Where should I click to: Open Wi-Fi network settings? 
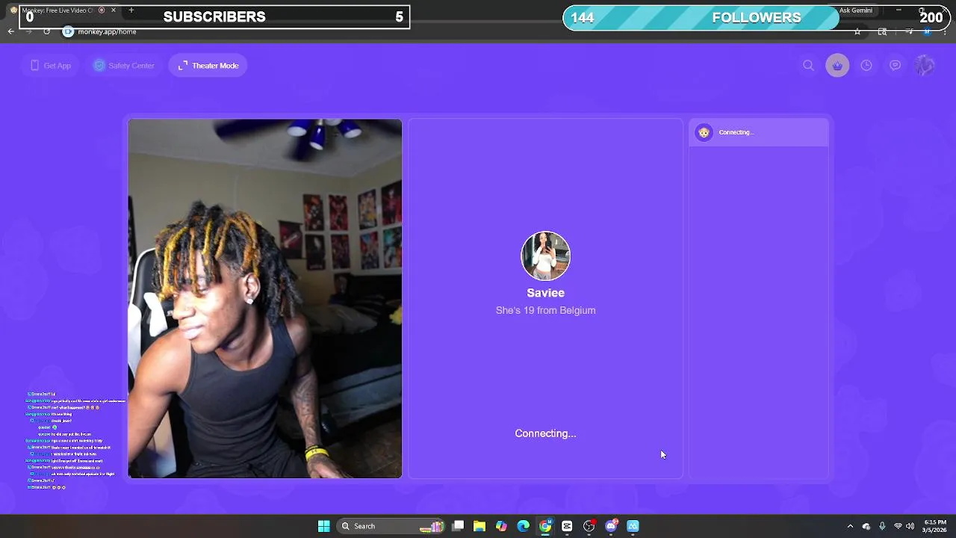click(898, 526)
